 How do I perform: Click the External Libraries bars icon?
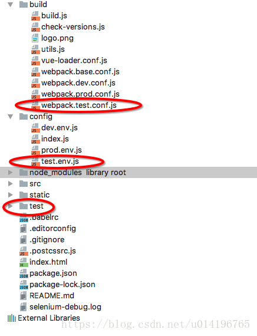(x=12, y=318)
